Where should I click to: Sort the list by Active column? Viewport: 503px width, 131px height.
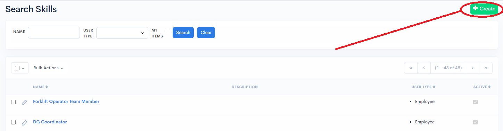click(x=482, y=87)
